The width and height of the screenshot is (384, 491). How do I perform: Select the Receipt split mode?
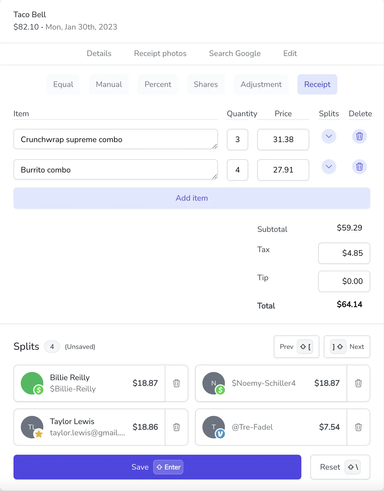[317, 84]
